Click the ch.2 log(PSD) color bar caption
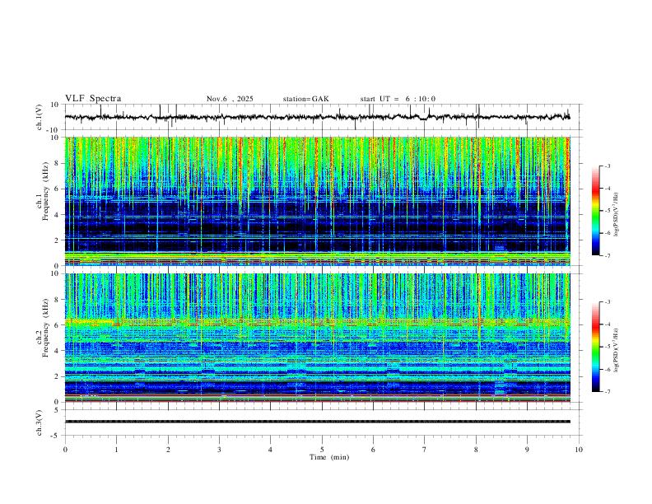 coord(617,350)
